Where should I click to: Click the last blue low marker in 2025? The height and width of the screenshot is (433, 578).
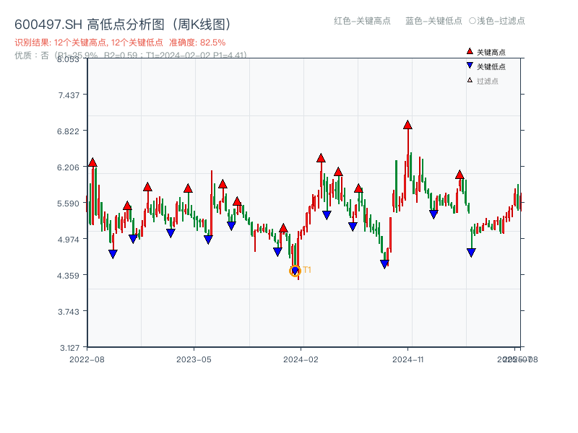point(471,252)
